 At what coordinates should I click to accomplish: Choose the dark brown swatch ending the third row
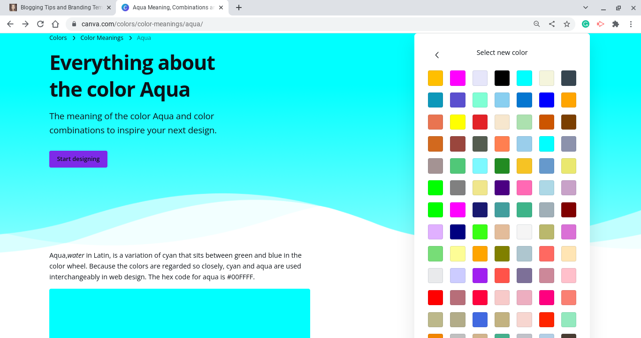click(x=569, y=122)
